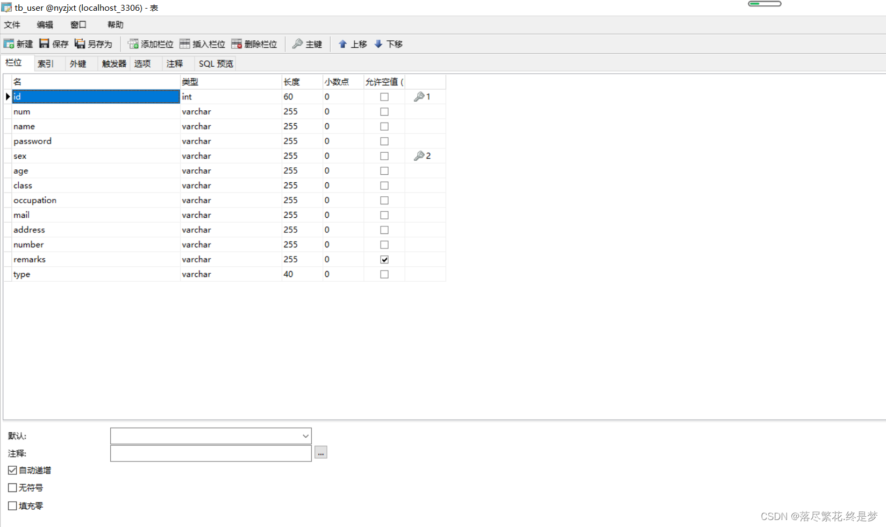Open the 文件 menu

pyautogui.click(x=12, y=24)
